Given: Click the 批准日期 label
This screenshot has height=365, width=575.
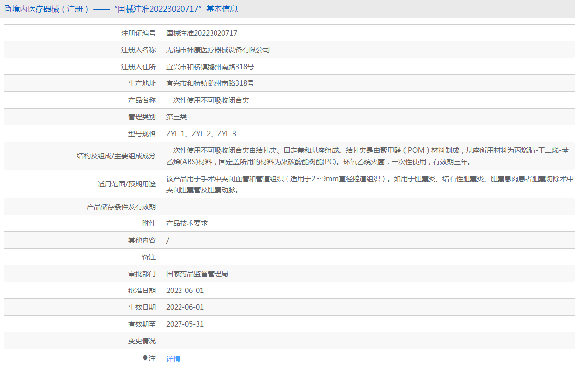Looking at the screenshot, I should click(x=142, y=291).
